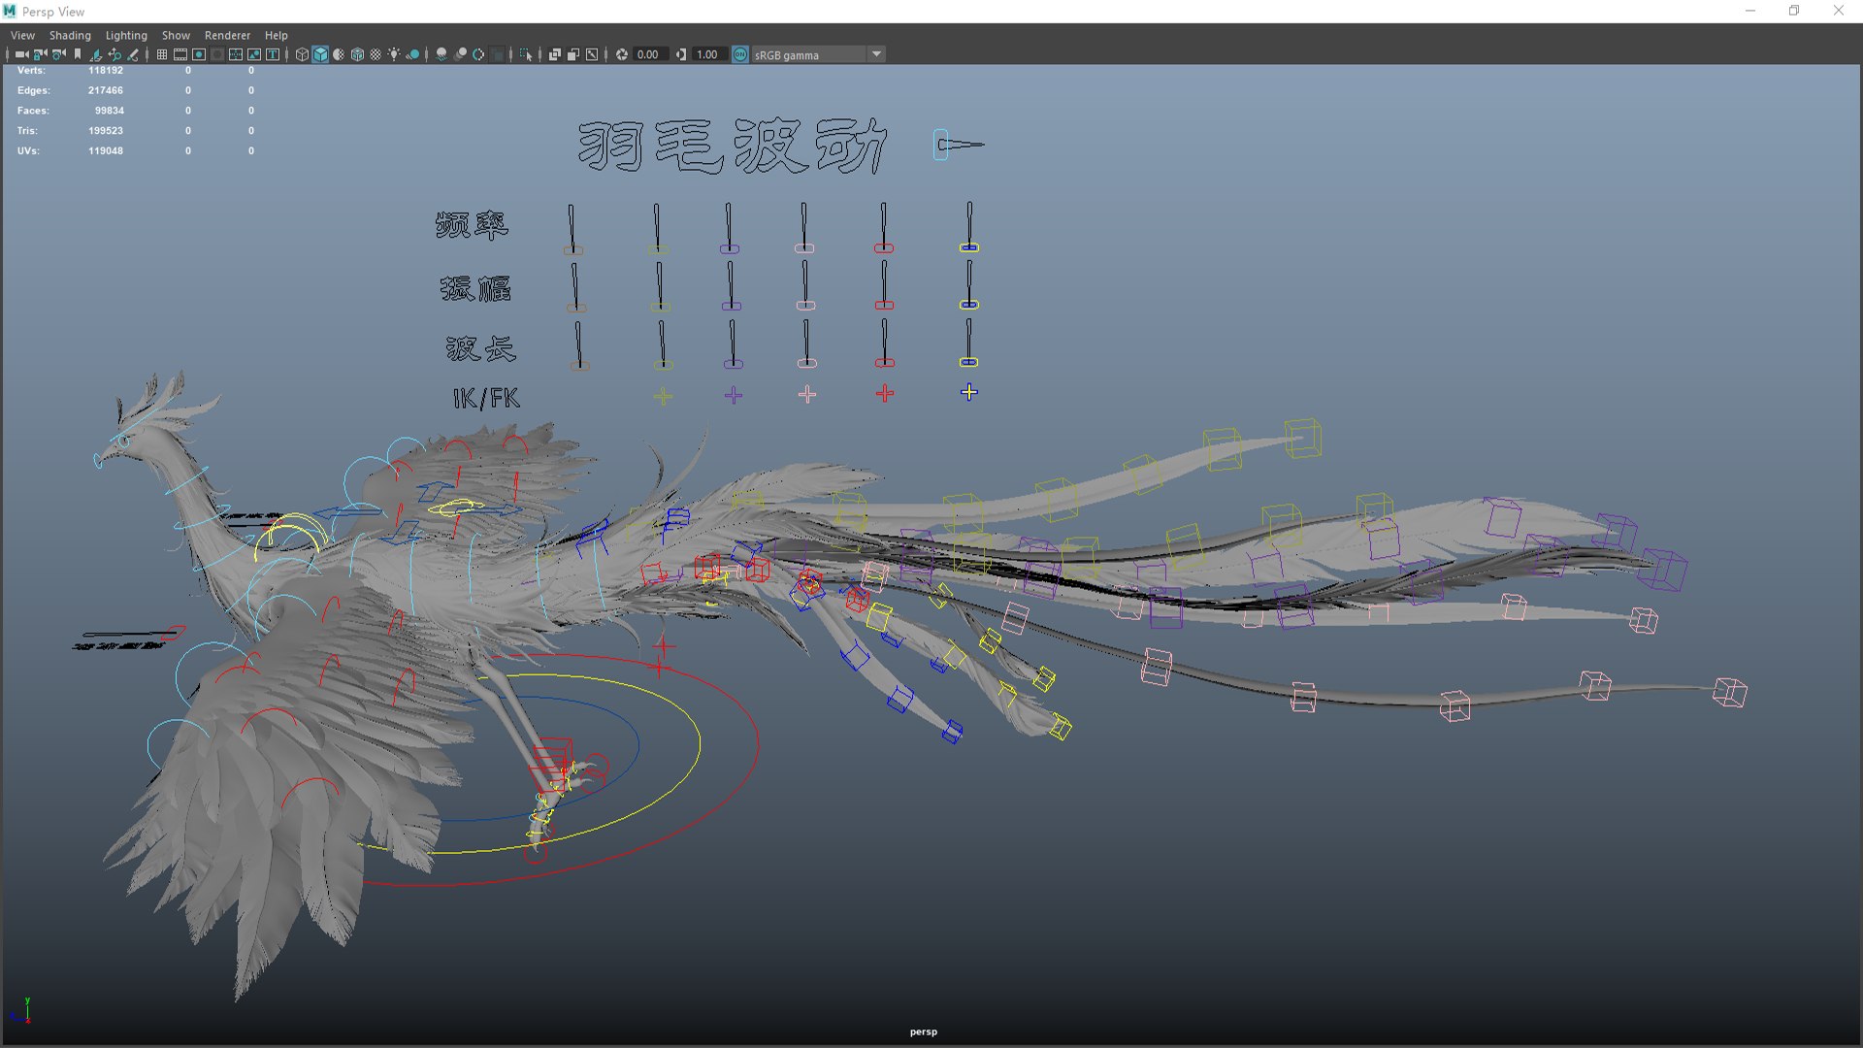Screen dimensions: 1863x1048
Task: Toggle X-Ray display mode
Action: [554, 54]
